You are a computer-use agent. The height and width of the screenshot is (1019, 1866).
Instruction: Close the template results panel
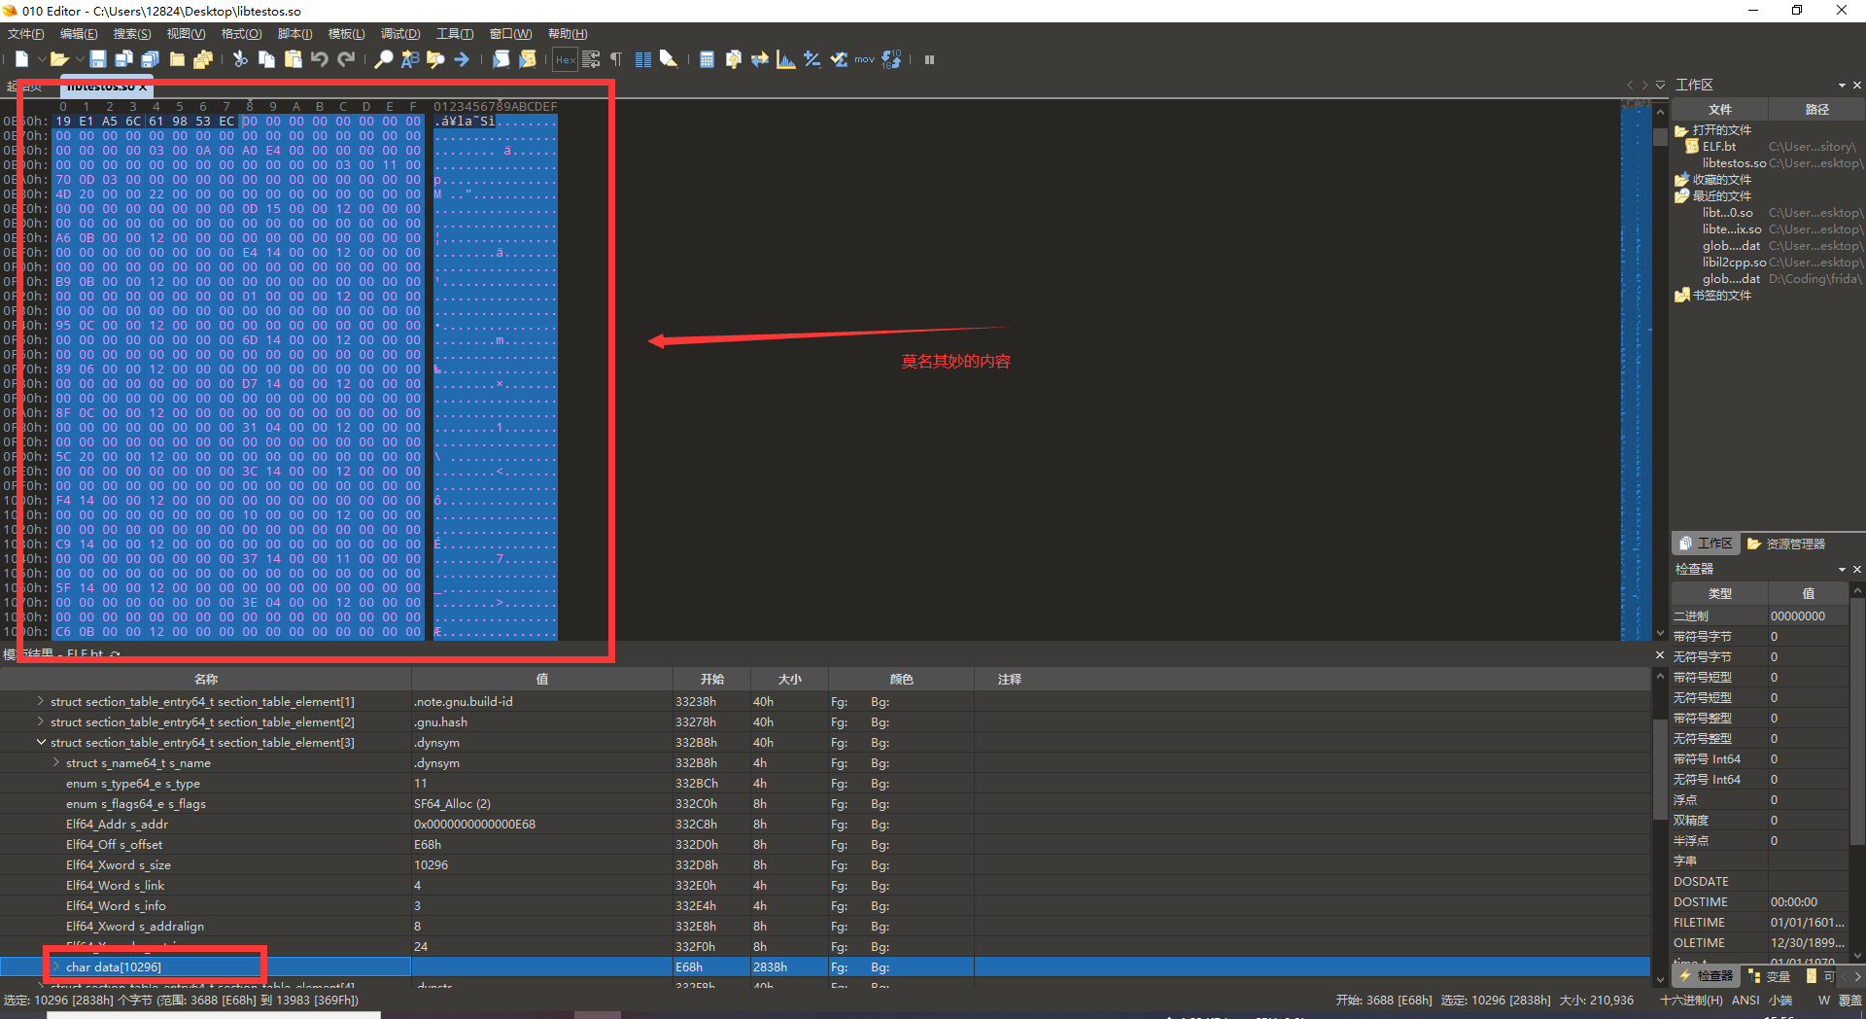[x=1660, y=655]
